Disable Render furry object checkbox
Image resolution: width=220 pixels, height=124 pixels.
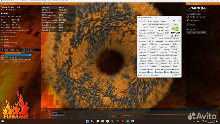pos(188,17)
